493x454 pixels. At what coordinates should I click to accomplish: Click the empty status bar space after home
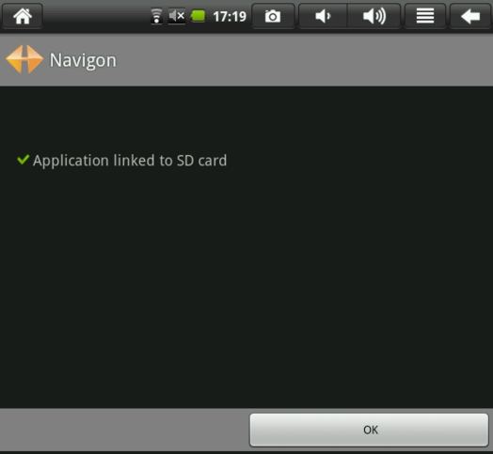tap(96, 16)
